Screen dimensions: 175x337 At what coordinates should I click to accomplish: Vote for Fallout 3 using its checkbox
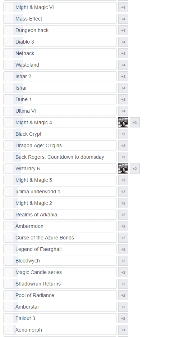[x=8, y=318]
